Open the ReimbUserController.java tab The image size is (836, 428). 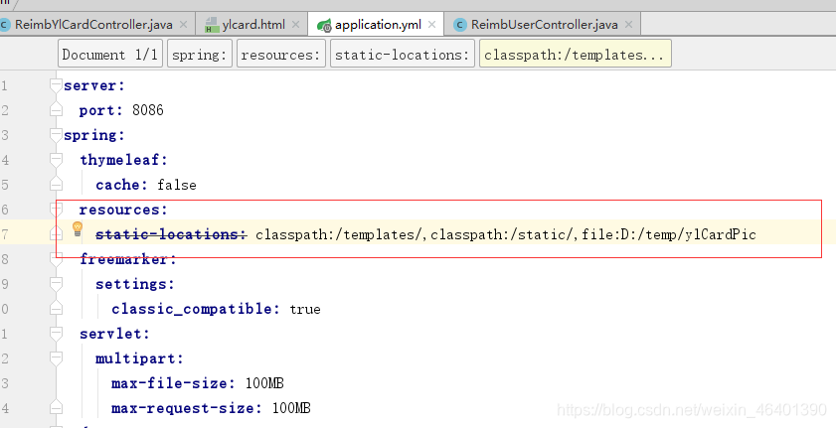pos(544,24)
